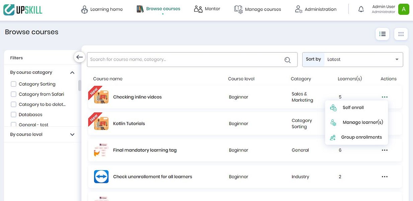Image resolution: width=413 pixels, height=201 pixels.
Task: Open actions menu for Check unenrollement course
Action: point(385,177)
